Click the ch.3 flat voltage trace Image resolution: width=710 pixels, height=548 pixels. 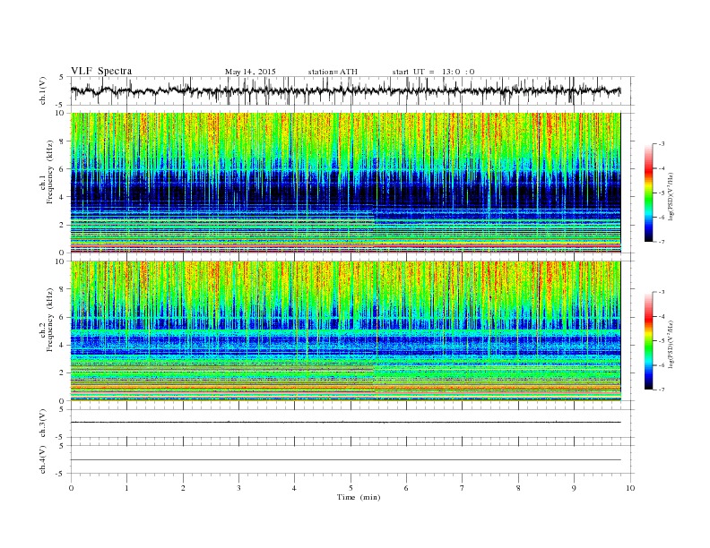(345, 423)
